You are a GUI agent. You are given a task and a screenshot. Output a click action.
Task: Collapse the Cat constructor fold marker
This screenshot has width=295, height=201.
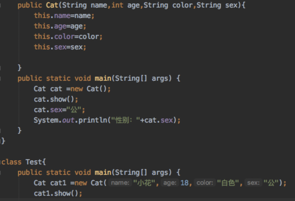tap(1, 6)
